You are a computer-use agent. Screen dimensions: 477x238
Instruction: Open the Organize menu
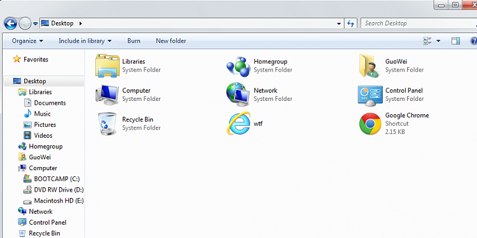(x=27, y=41)
